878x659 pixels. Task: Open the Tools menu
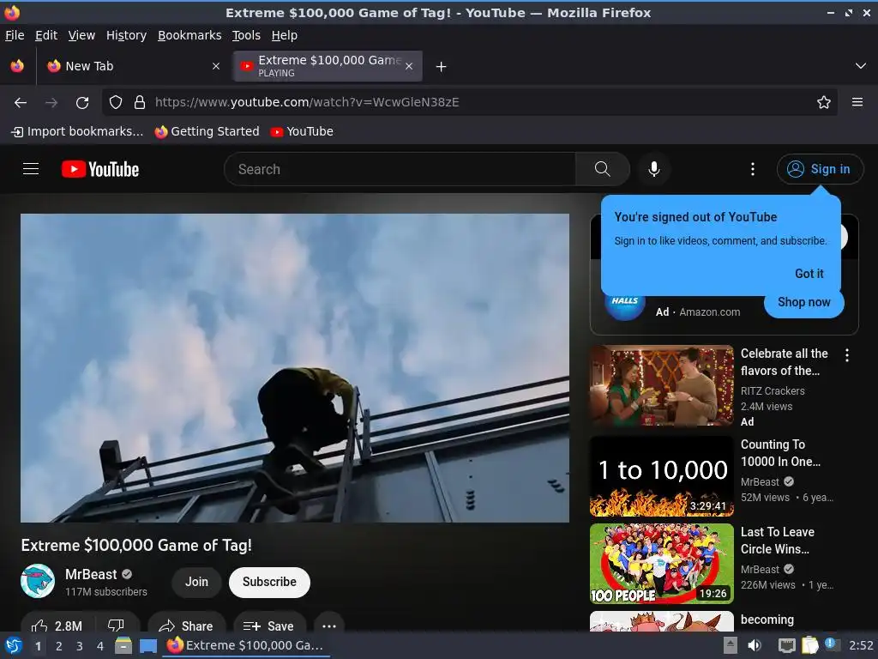click(x=246, y=35)
